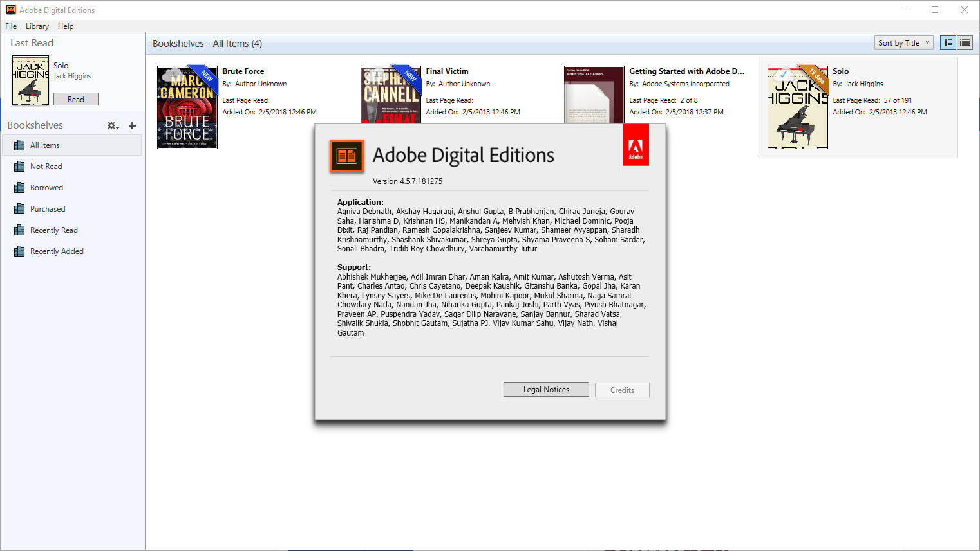Open the Sort by Title dropdown
Screen dimensions: 980x551
[x=904, y=43]
